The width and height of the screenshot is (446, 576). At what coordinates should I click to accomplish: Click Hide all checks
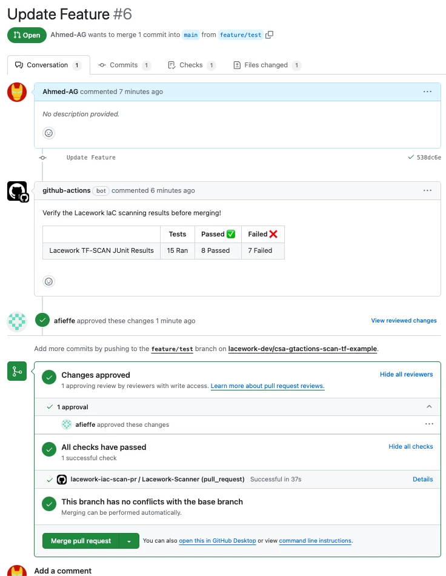click(x=410, y=446)
